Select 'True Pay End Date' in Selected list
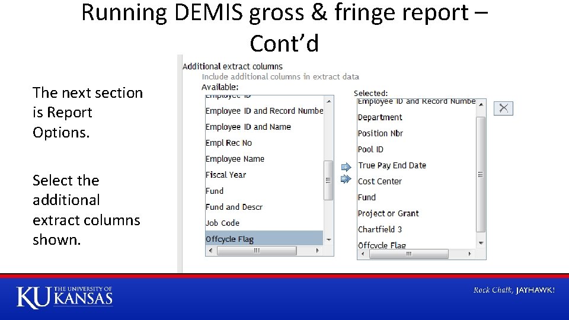This screenshot has width=569, height=320. [x=417, y=165]
